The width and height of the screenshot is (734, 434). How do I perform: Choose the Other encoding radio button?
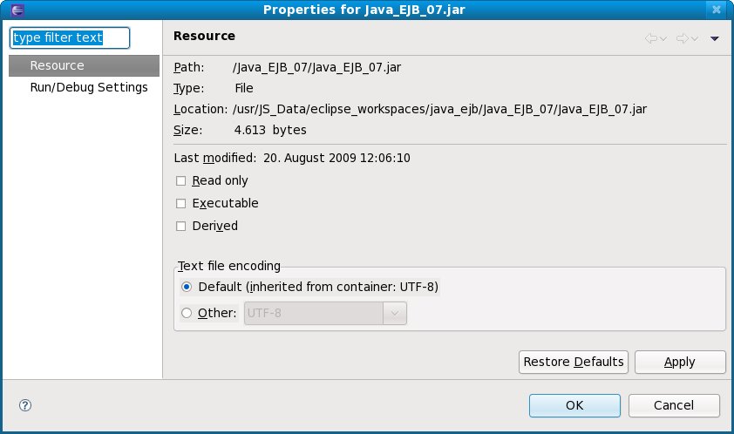pos(187,313)
